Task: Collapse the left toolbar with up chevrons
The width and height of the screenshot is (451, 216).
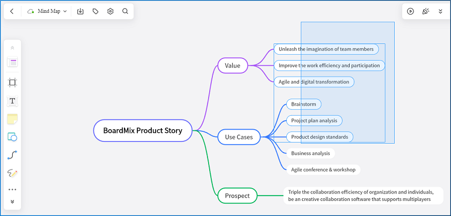Action: click(x=12, y=48)
